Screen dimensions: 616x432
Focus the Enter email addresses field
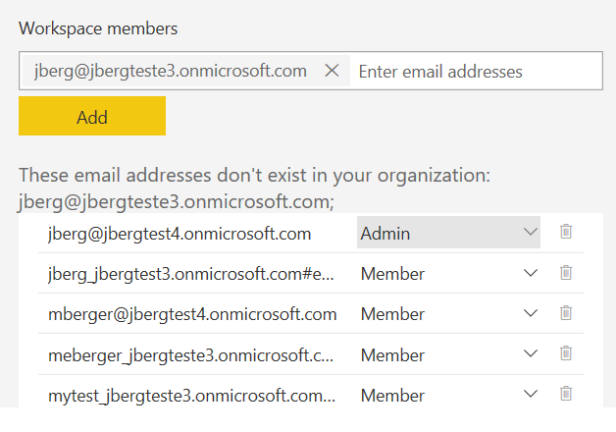tap(476, 72)
